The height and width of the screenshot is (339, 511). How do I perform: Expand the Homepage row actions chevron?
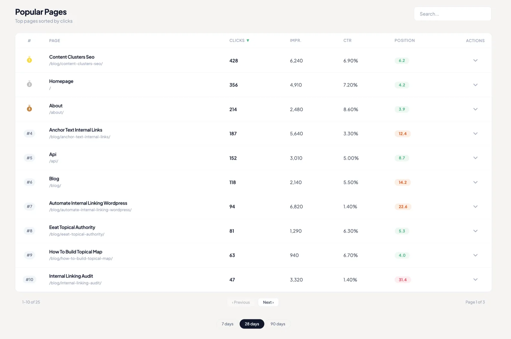tap(475, 85)
